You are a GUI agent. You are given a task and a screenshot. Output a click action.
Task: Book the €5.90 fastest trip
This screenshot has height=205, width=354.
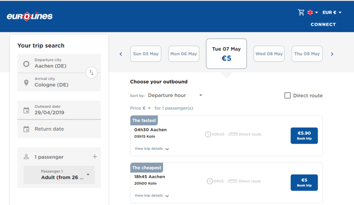(x=304, y=136)
